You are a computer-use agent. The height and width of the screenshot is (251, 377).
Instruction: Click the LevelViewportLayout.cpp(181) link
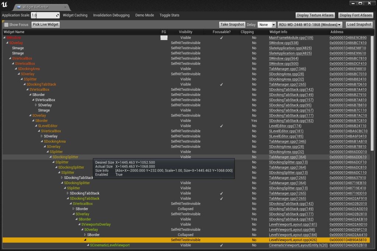point(293,225)
